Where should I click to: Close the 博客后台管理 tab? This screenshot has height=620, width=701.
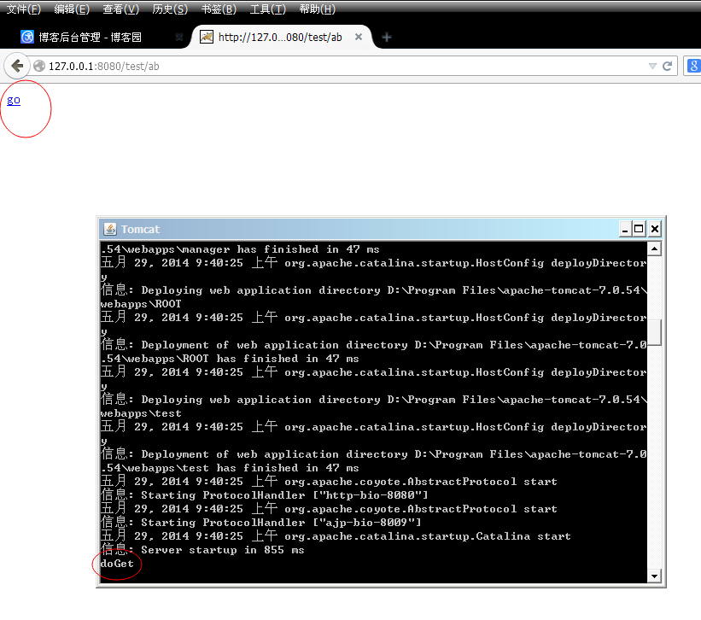[x=179, y=37]
